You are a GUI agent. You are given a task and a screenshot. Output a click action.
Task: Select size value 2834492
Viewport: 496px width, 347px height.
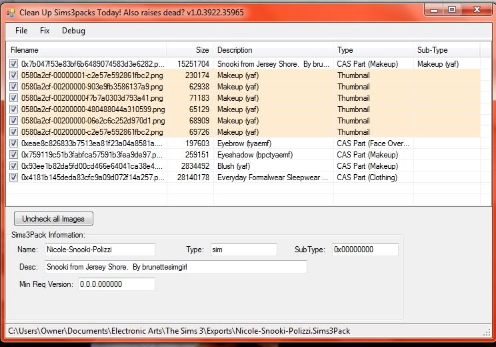click(195, 166)
